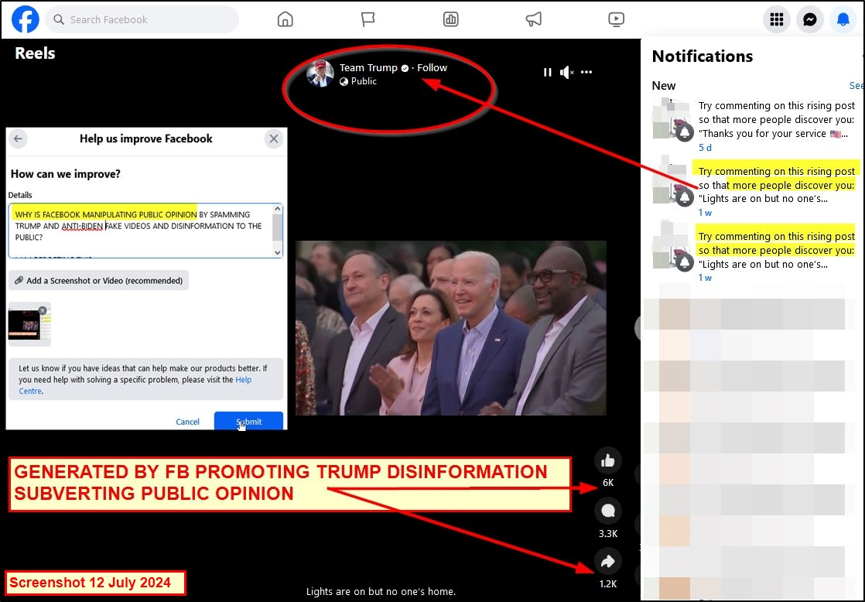Click the Facebook logo
The height and width of the screenshot is (602, 865).
26,19
